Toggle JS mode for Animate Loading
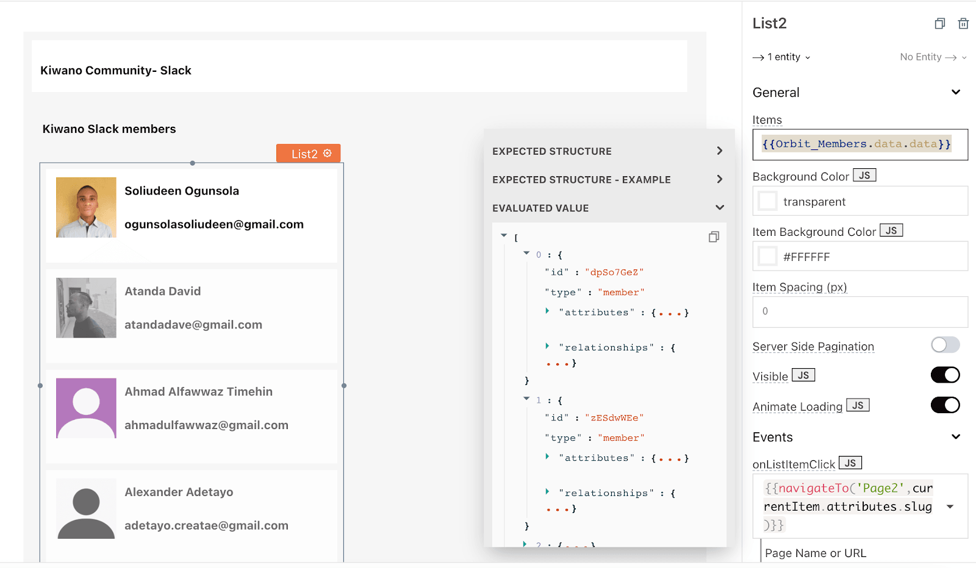The width and height of the screenshot is (976, 568). point(858,406)
